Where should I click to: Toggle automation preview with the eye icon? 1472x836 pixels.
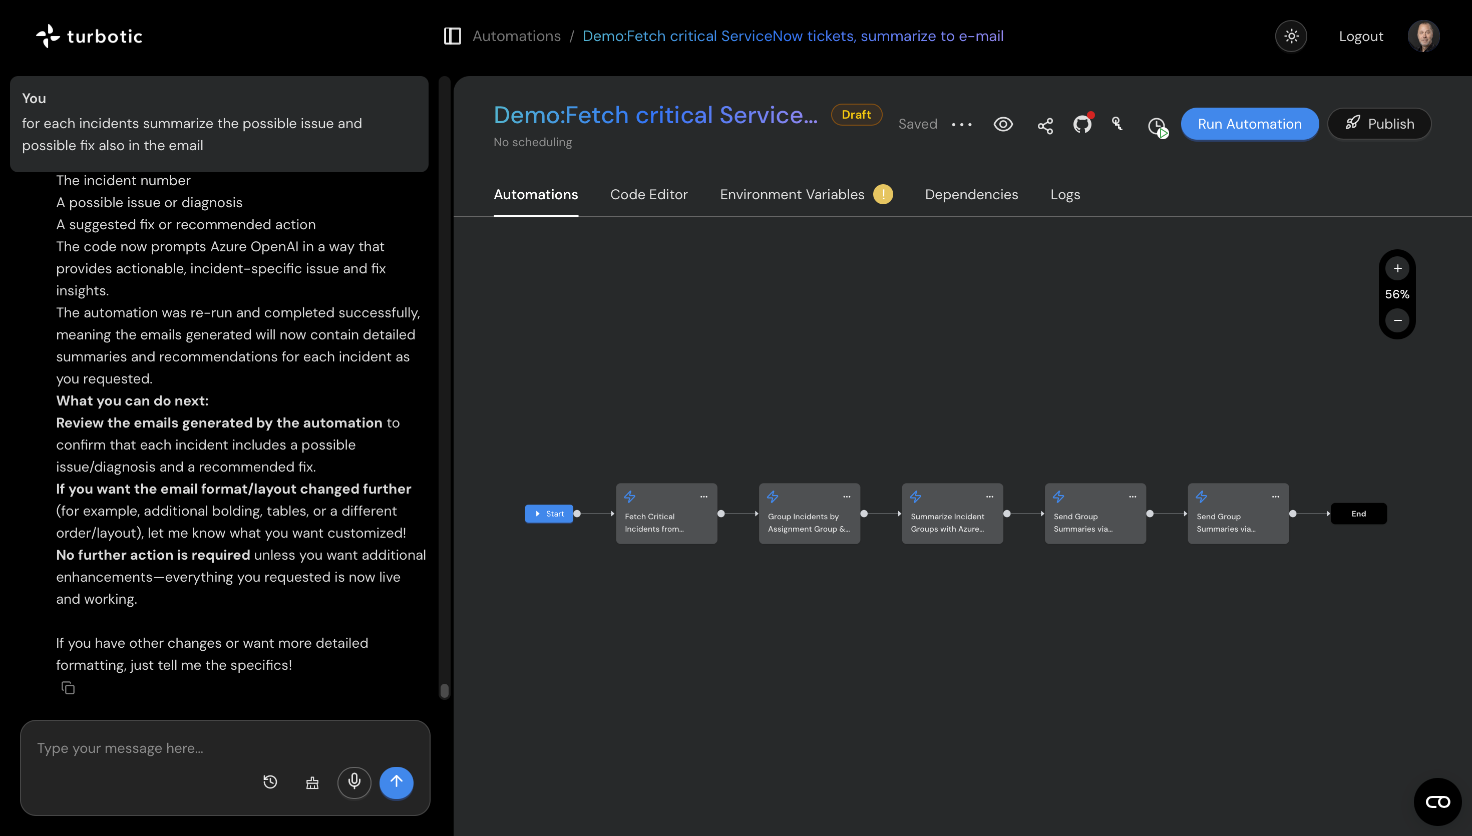[x=1003, y=124]
